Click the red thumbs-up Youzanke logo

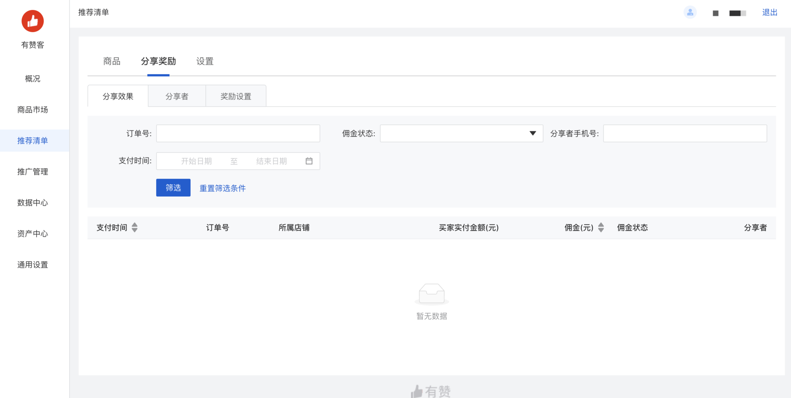click(x=33, y=21)
